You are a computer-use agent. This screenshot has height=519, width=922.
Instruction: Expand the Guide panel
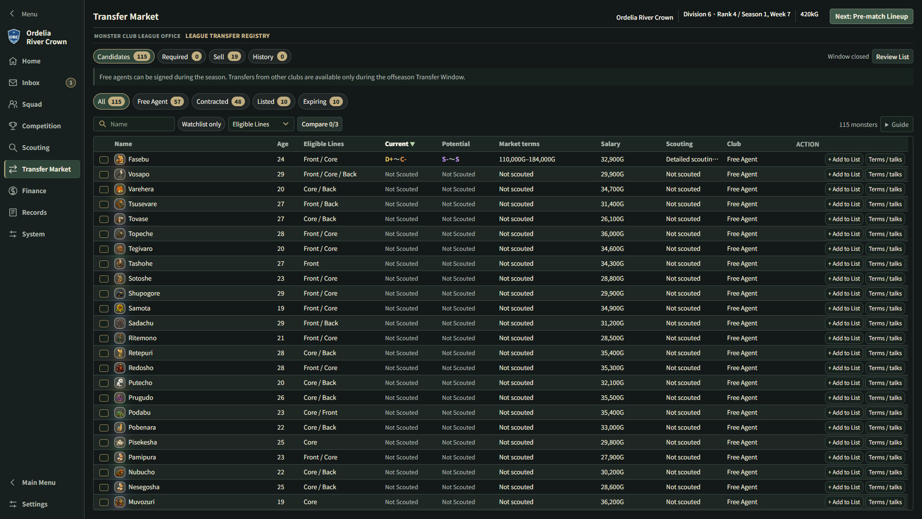897,124
